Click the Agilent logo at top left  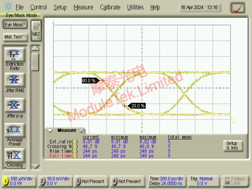tap(8, 6)
